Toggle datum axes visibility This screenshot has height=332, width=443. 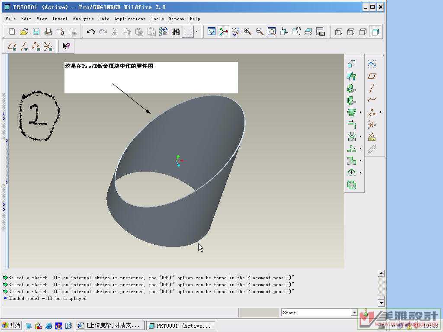tap(24, 46)
